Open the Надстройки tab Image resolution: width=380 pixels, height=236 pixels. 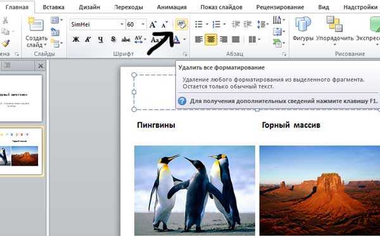(360, 7)
